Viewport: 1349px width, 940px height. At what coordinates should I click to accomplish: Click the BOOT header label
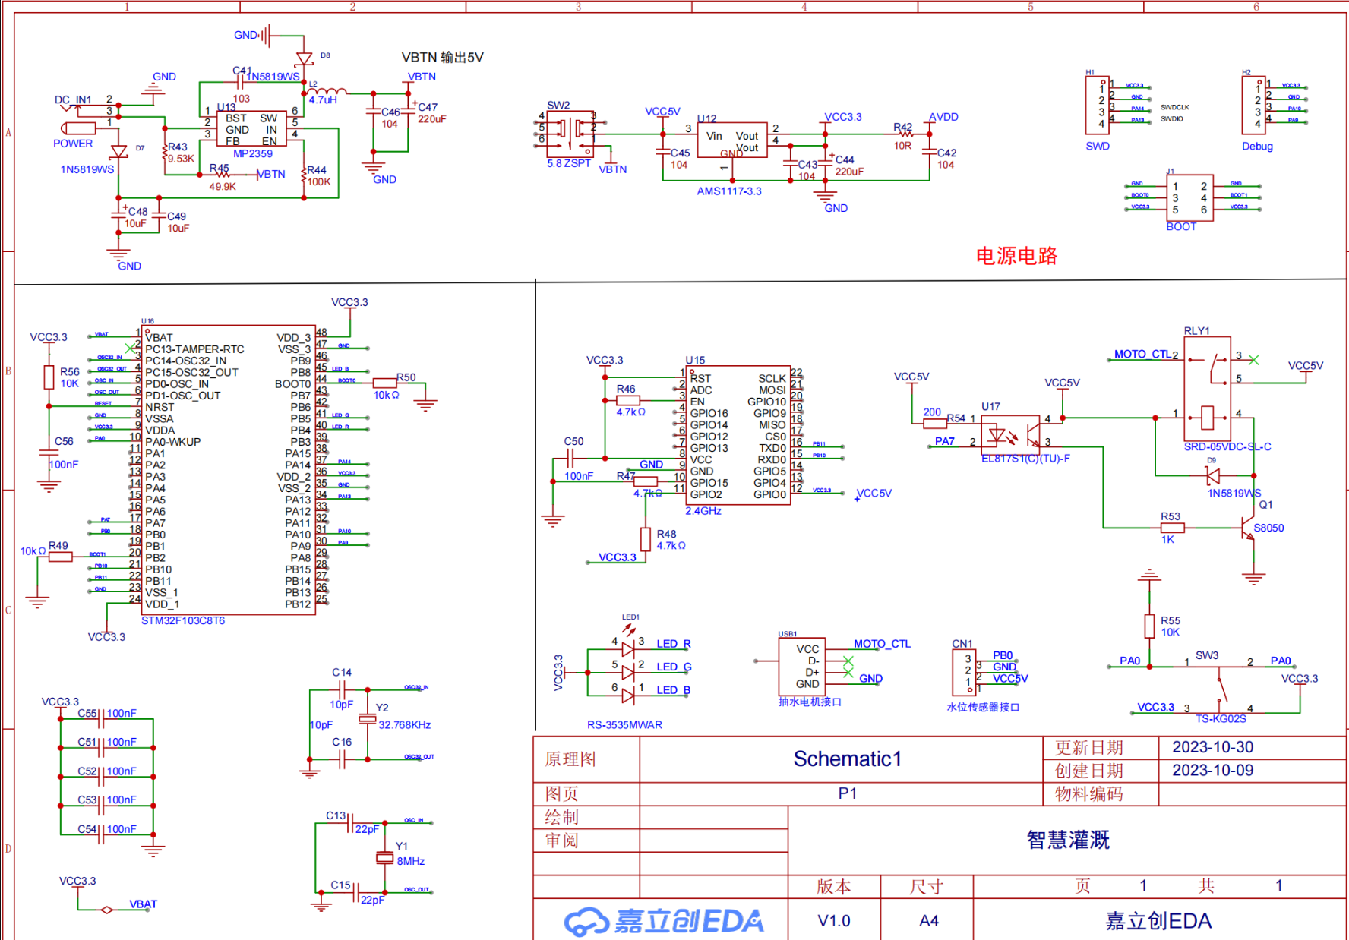(1181, 227)
